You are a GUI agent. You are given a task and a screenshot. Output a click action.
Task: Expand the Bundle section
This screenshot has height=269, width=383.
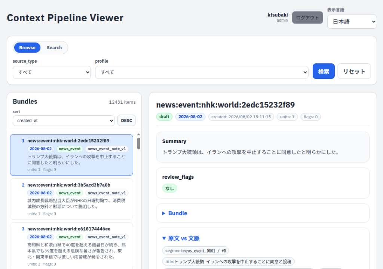[x=175, y=213]
